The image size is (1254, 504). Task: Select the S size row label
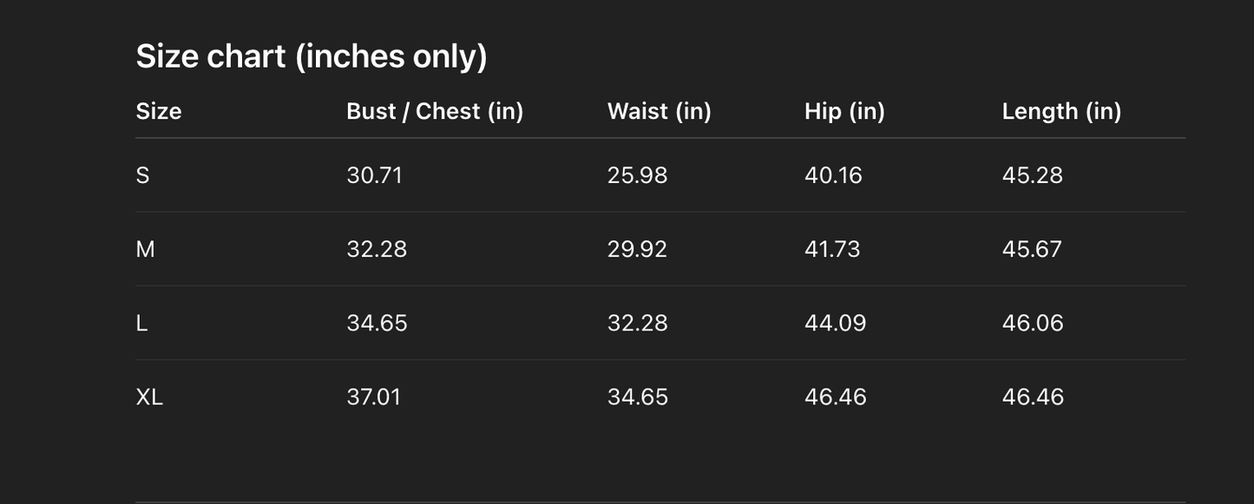[143, 175]
